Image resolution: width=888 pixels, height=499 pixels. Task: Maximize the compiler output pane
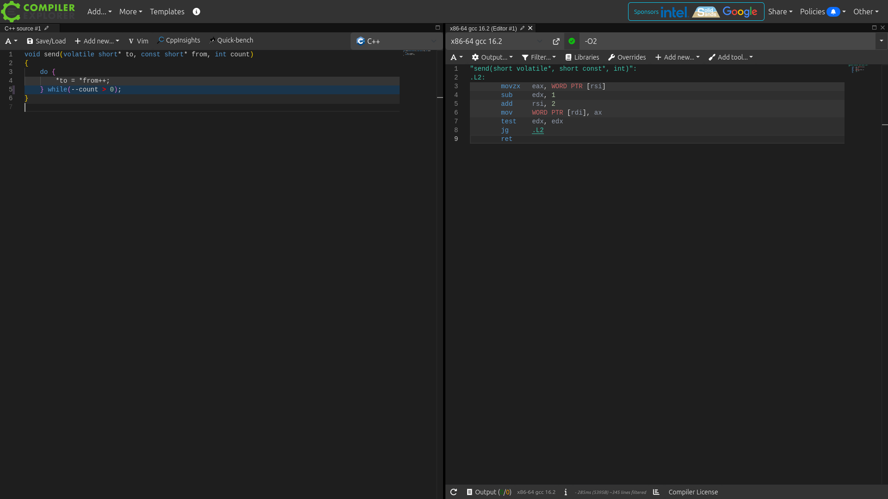(x=874, y=28)
